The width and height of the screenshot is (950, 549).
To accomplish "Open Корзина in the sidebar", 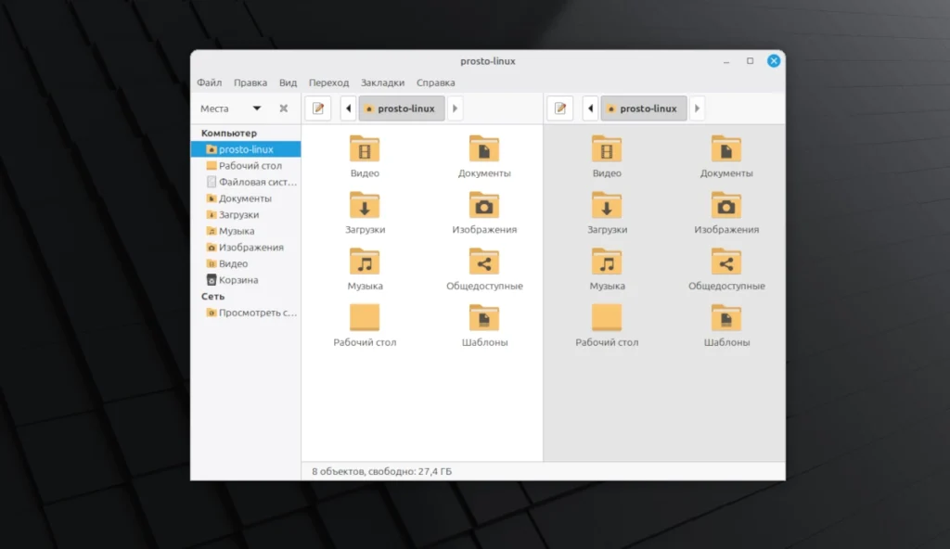I will pyautogui.click(x=246, y=280).
